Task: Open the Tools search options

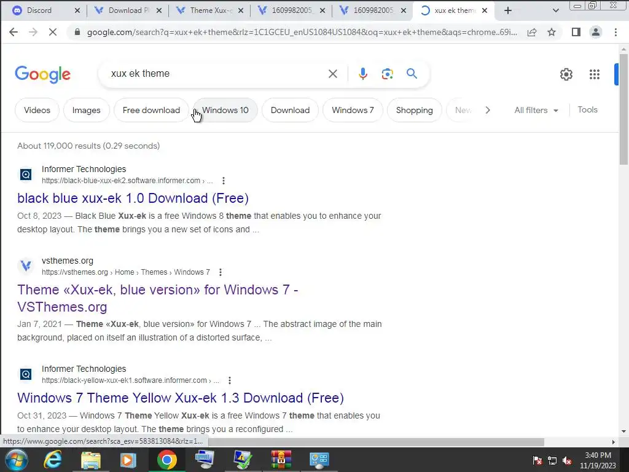Action: pyautogui.click(x=587, y=109)
